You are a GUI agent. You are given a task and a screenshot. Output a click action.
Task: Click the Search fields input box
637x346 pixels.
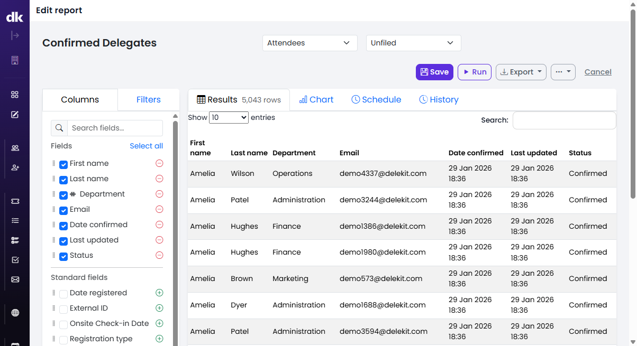[114, 128]
